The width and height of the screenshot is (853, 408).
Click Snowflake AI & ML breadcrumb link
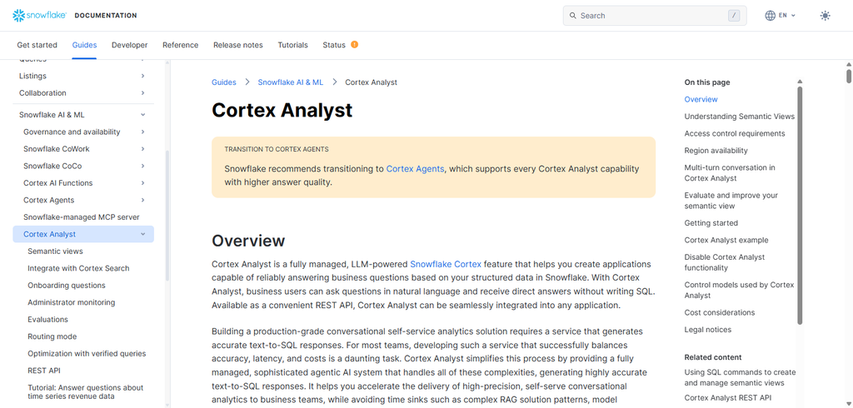click(x=291, y=82)
